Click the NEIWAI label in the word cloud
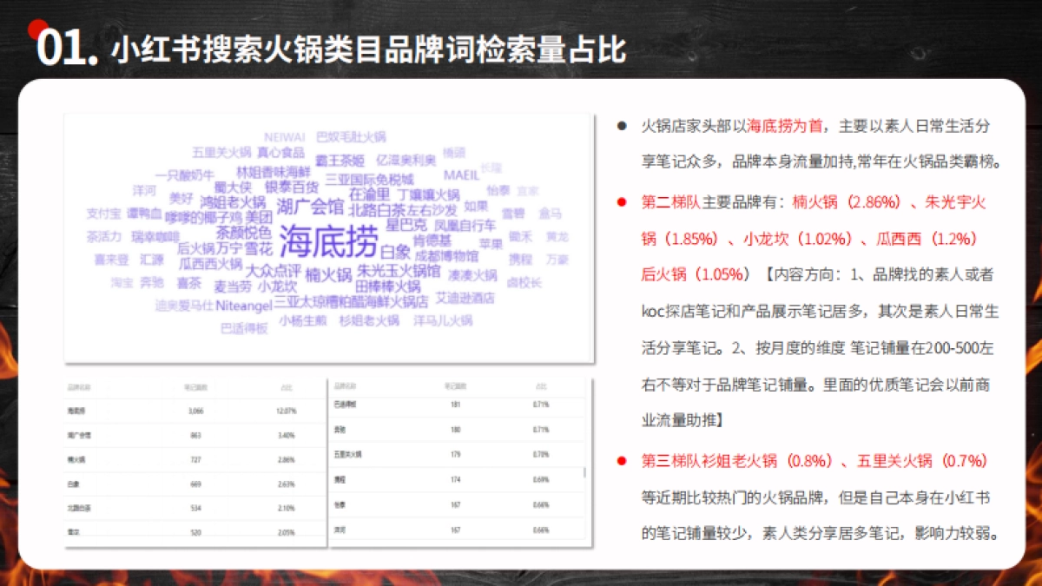The image size is (1042, 586). coord(284,135)
